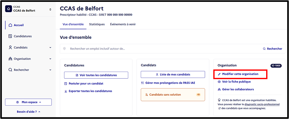This screenshot has width=289, height=119.
Task: Open the diagnostic socio-professionnel link
Action: point(262,104)
